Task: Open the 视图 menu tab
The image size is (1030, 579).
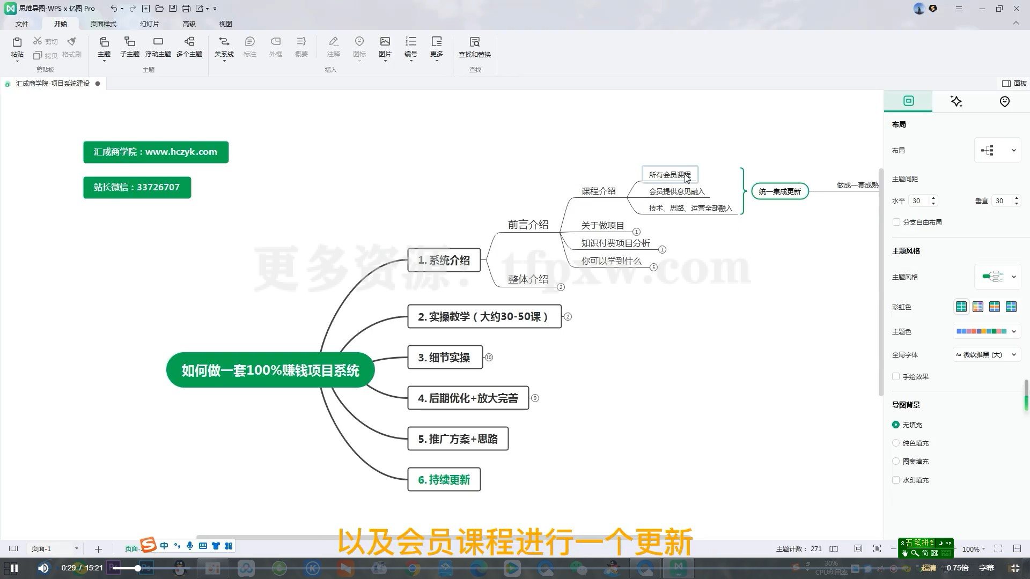Action: pyautogui.click(x=226, y=24)
